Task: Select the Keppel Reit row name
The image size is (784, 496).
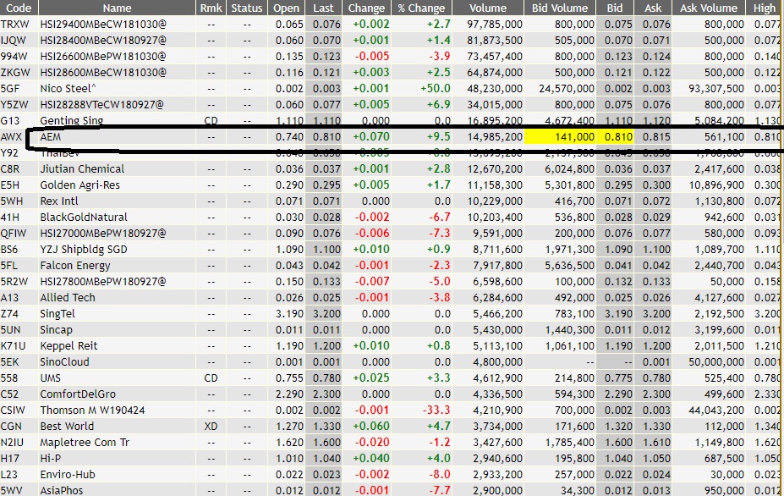Action: pos(69,346)
